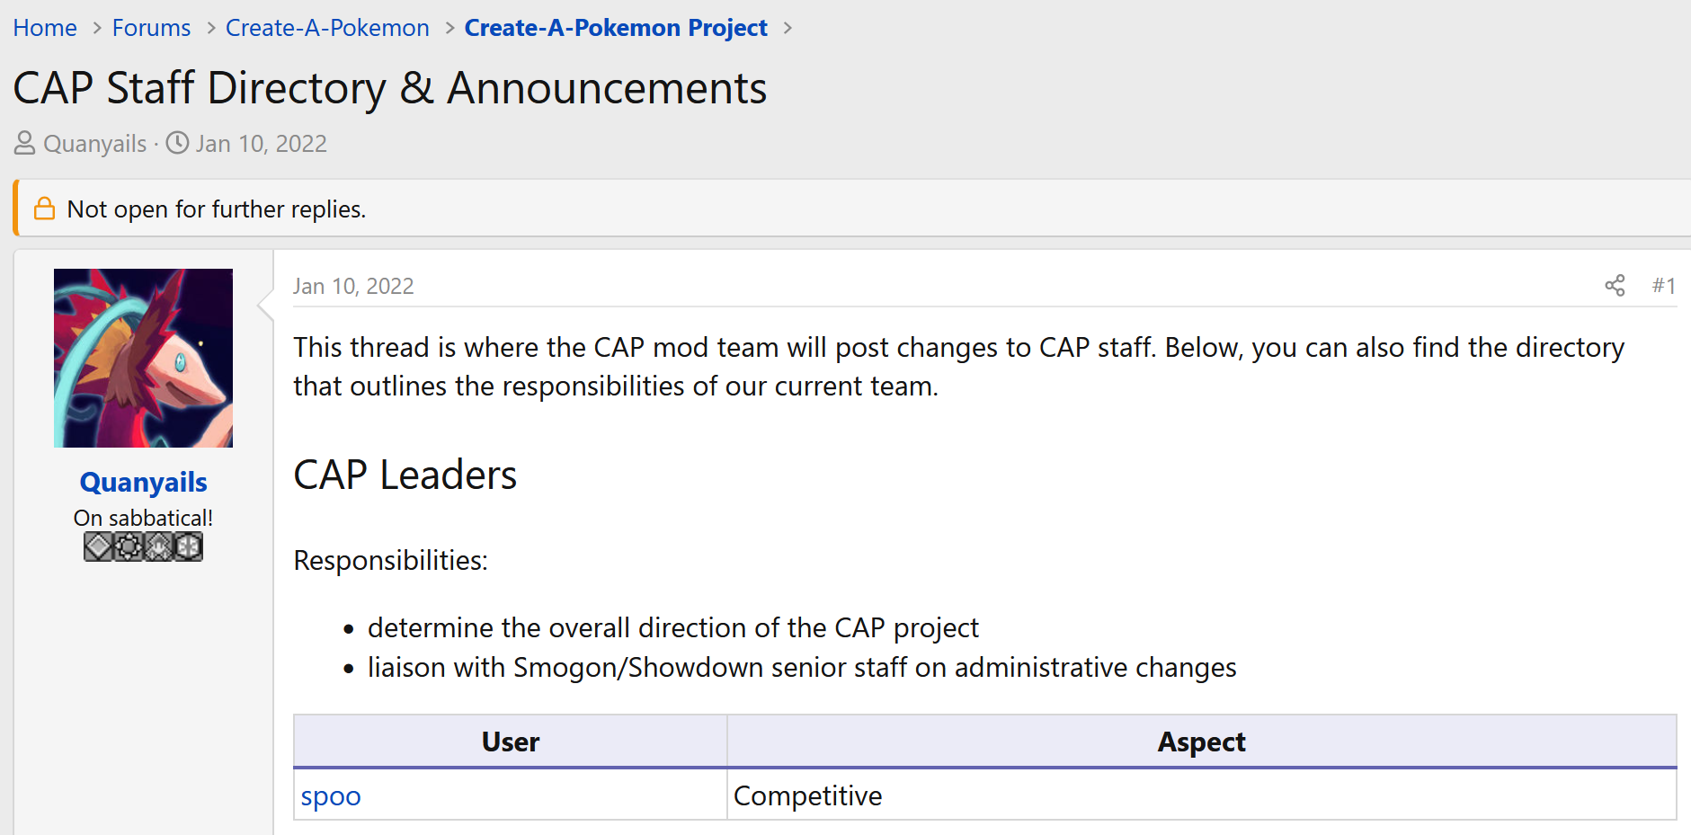Click the second gear badge under Quanyails
Viewport: 1691px width, 835px height.
click(129, 546)
